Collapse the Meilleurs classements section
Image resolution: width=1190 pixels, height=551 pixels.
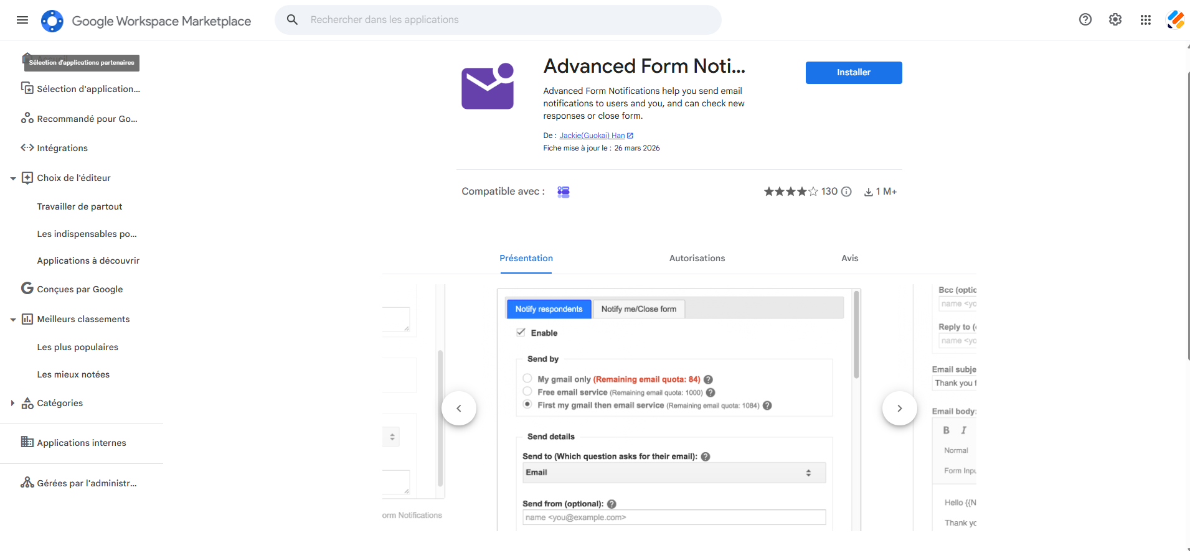[x=13, y=320]
